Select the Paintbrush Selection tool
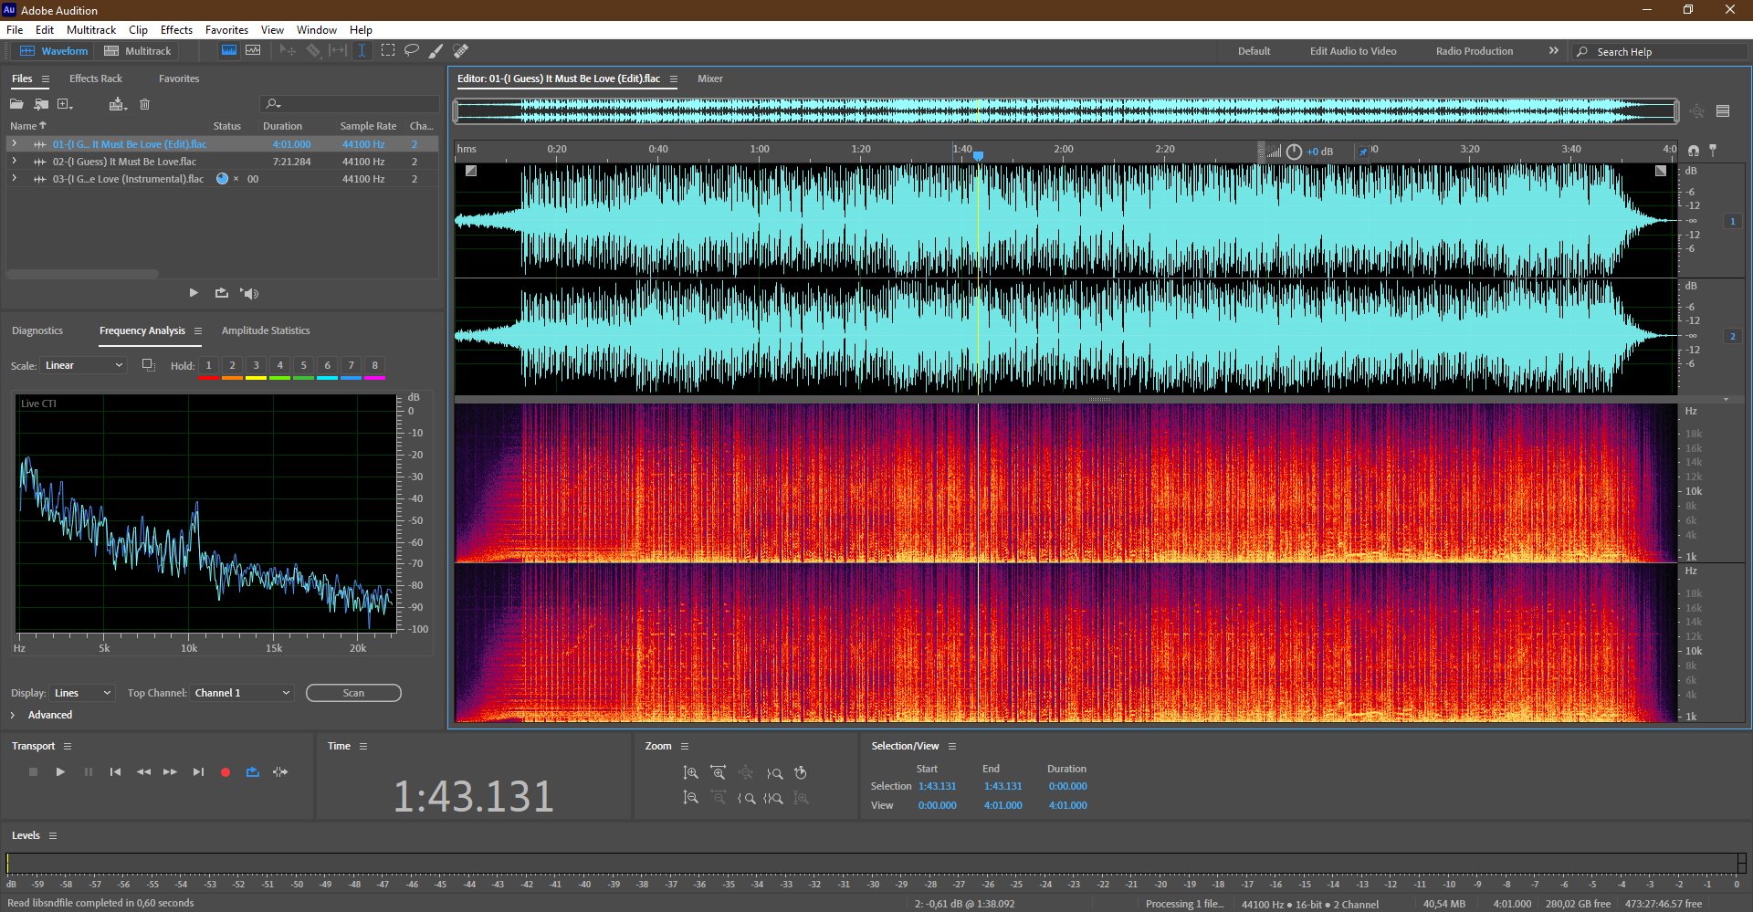 [x=436, y=50]
